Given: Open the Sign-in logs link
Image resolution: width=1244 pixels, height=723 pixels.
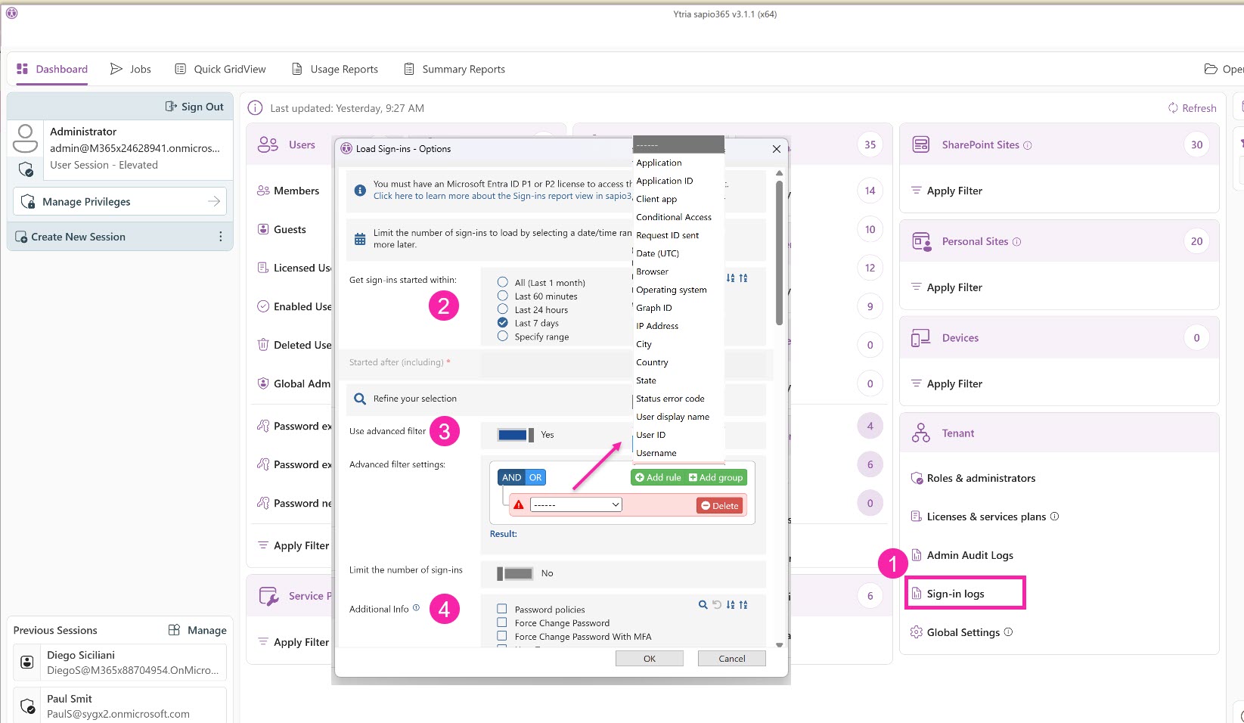Looking at the screenshot, I should [955, 594].
